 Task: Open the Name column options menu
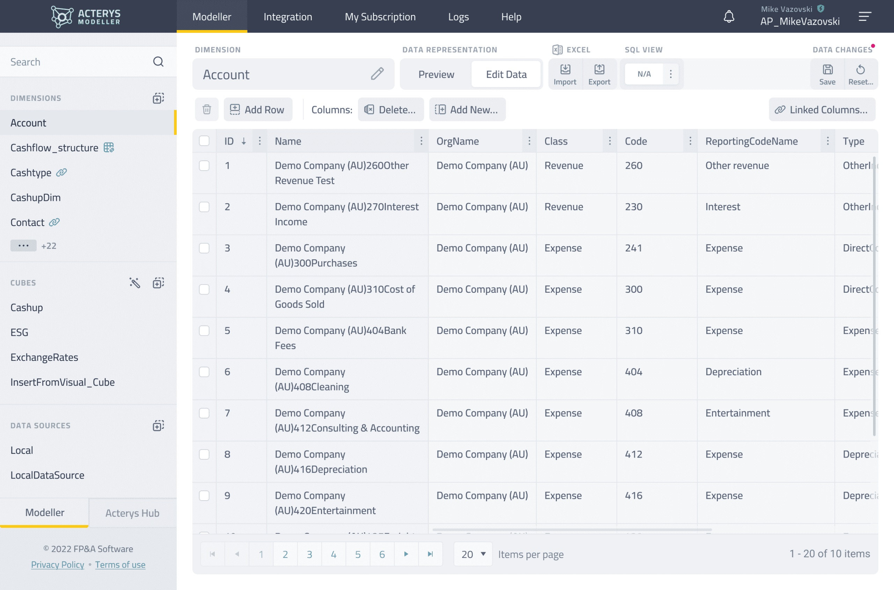421,141
